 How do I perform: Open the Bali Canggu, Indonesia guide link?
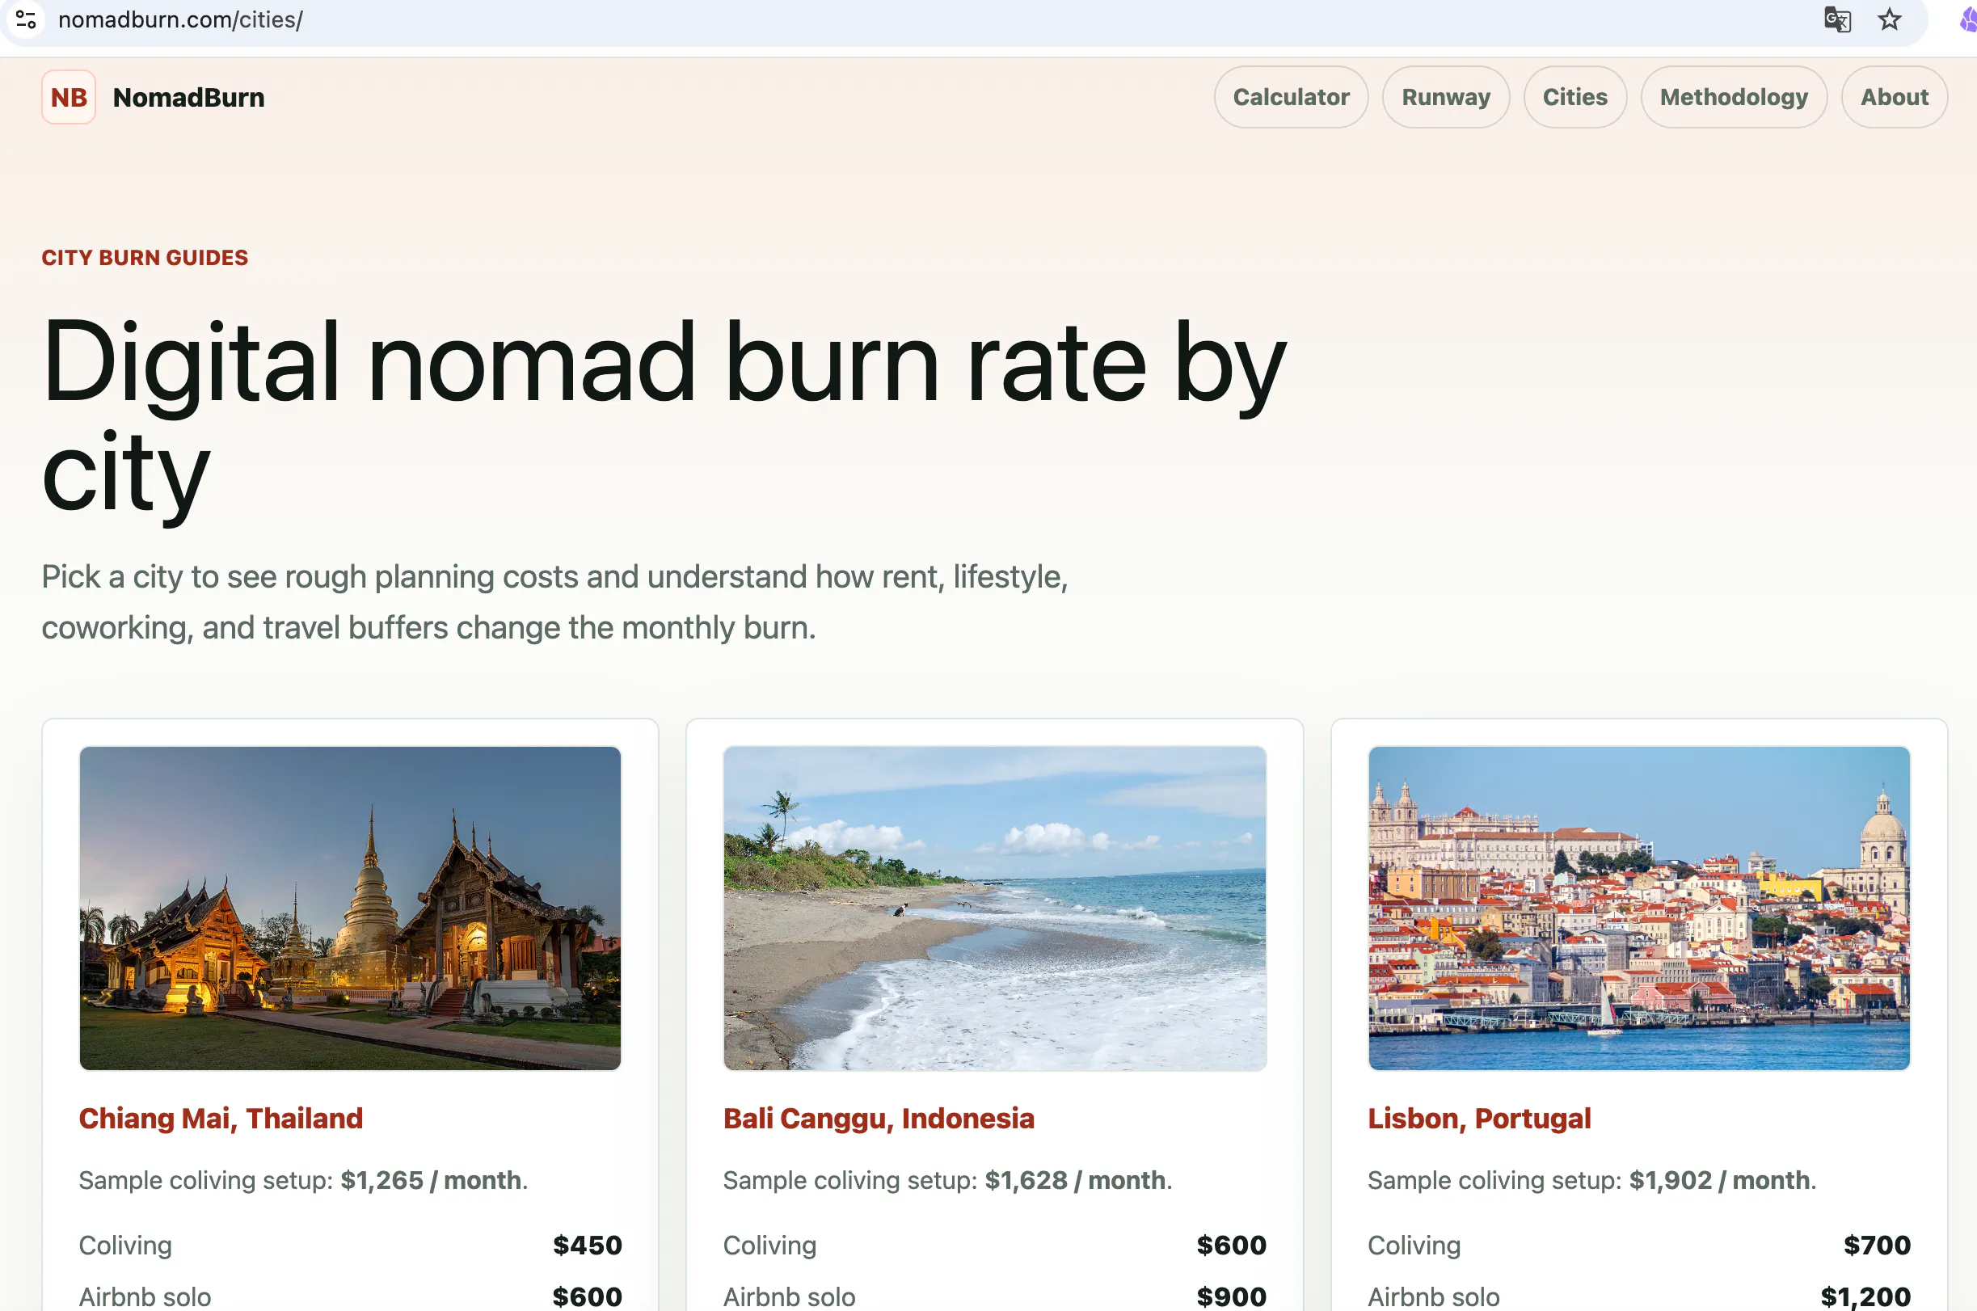click(879, 1119)
